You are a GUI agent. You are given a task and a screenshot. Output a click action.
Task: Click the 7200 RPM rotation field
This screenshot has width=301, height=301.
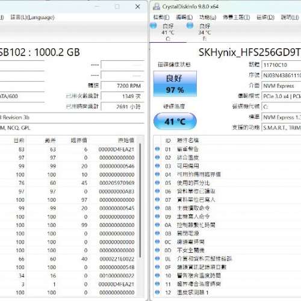tap(123, 86)
